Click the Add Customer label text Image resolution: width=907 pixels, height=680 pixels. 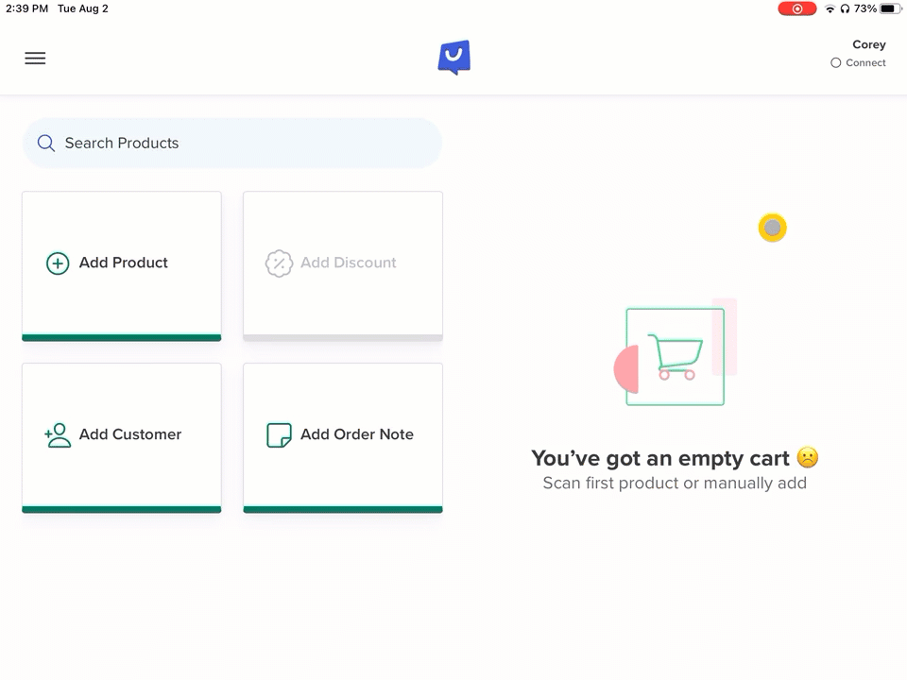[x=130, y=435]
